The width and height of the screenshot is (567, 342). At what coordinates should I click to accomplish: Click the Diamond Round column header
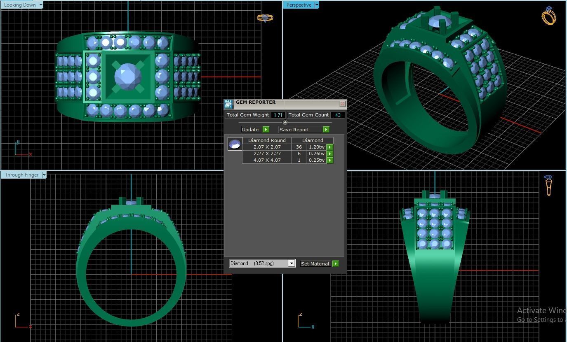coord(267,140)
